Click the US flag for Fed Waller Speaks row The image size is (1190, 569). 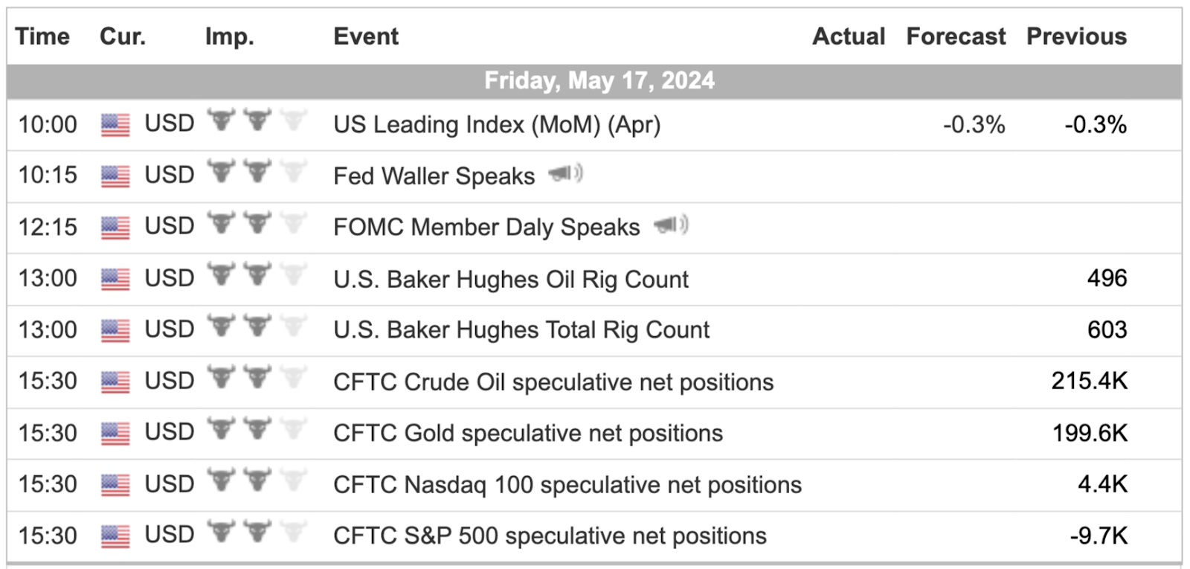115,176
